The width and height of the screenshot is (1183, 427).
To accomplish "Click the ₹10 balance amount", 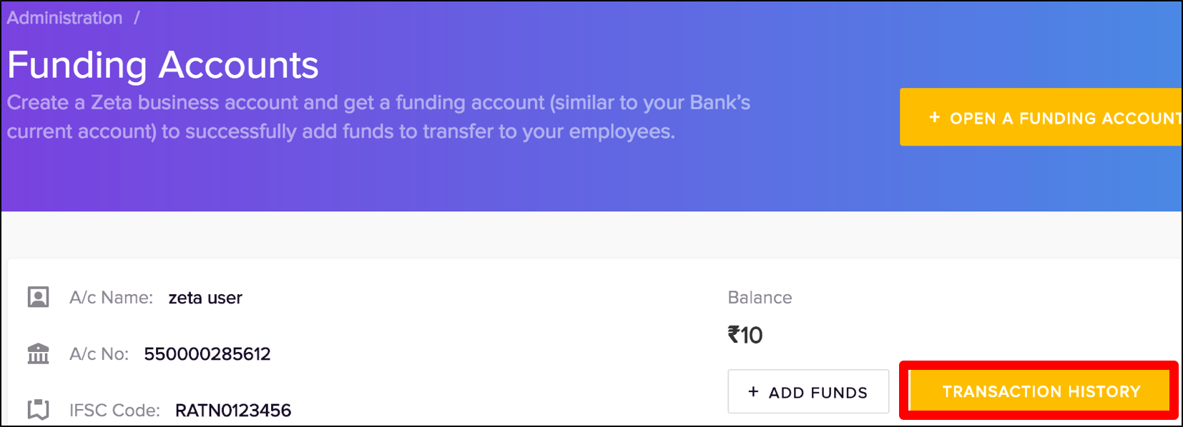I will (745, 335).
